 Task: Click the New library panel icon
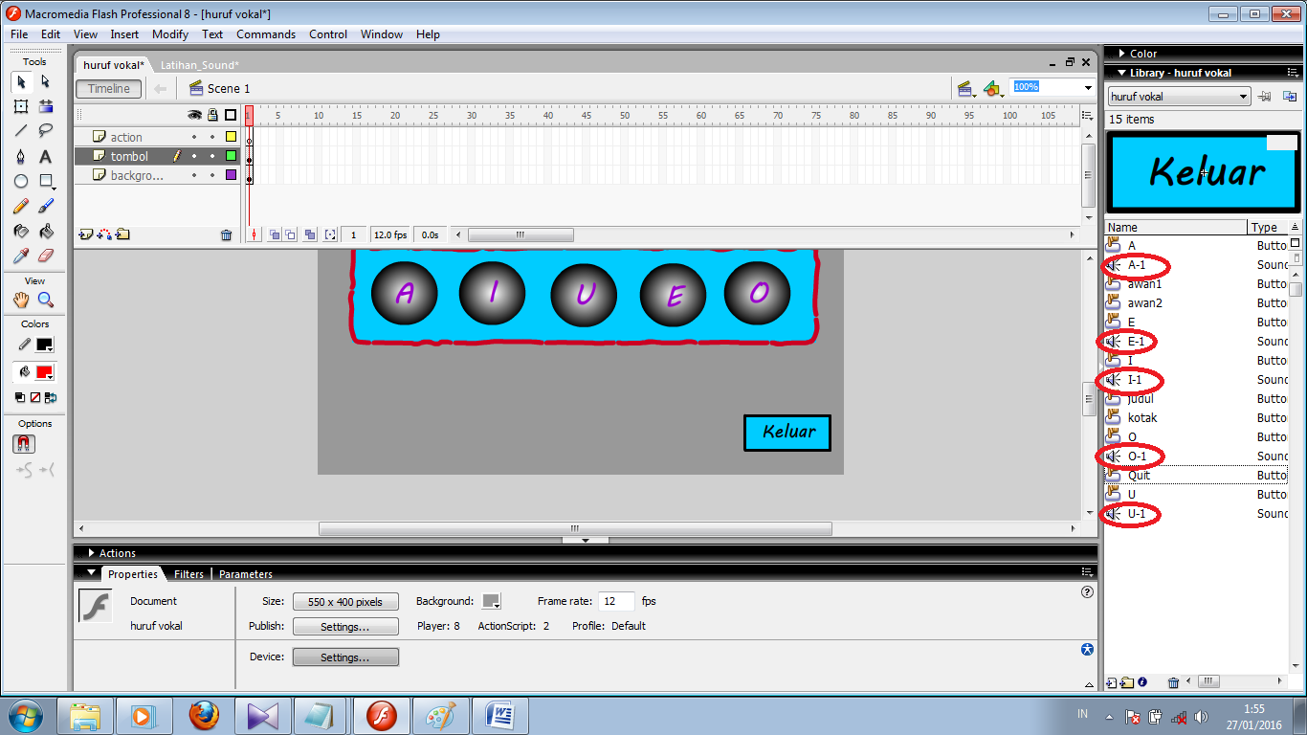pos(1289,96)
